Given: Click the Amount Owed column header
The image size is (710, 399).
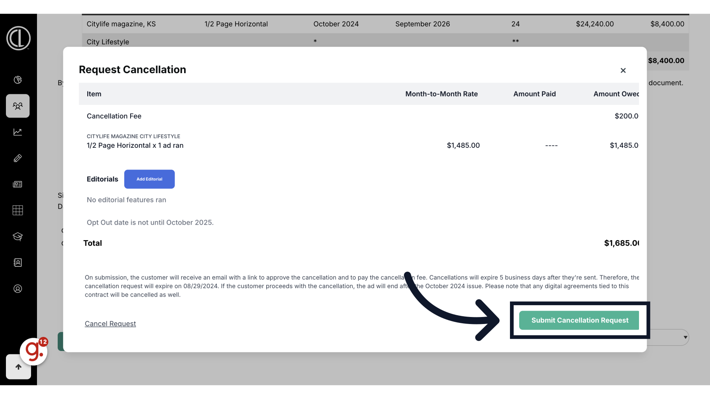Looking at the screenshot, I should pyautogui.click(x=616, y=94).
